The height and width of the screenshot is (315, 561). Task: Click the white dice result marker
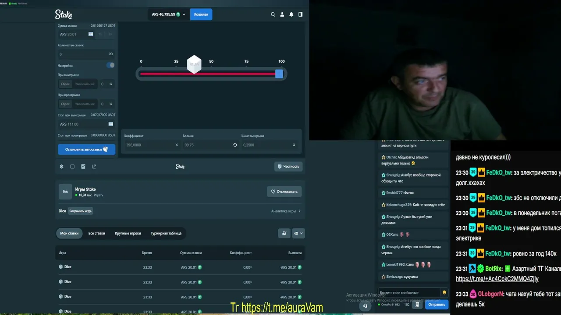click(194, 64)
